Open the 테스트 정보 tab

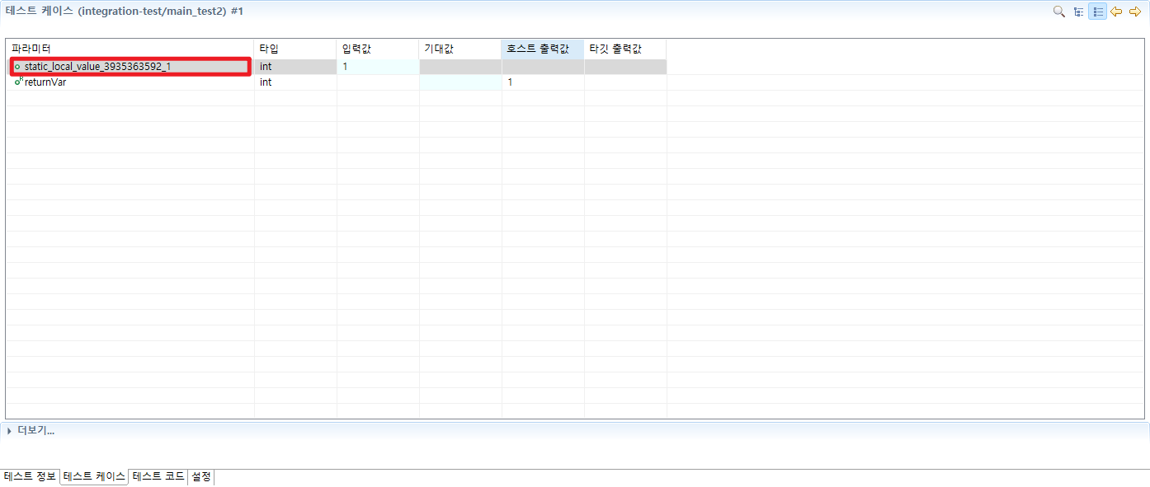[x=30, y=477]
